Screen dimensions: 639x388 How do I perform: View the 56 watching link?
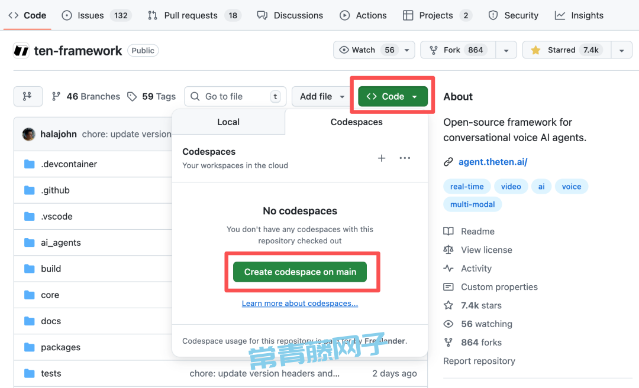pos(478,324)
